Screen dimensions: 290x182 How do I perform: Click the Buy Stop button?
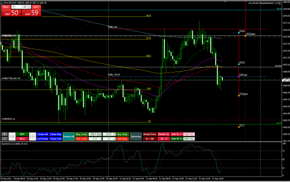pyautogui.click(x=122, y=134)
